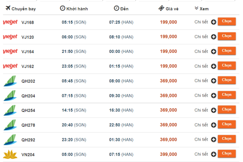Click the Vietjet logo of flight VJ162
The image size is (243, 162).
[x=10, y=66]
